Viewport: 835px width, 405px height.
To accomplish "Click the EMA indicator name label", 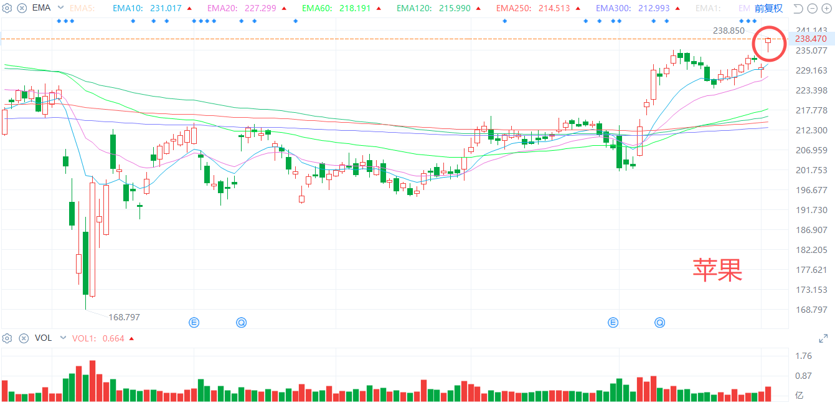I will tap(42, 8).
